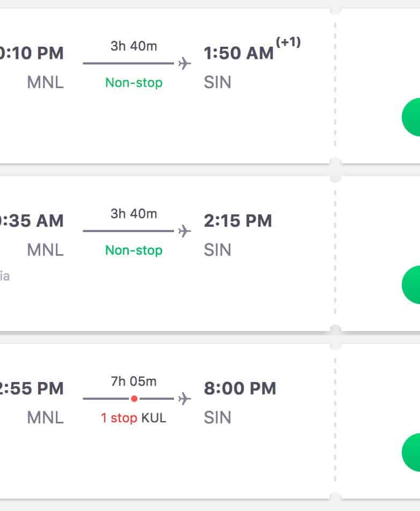Click the green button on first flight card

coord(412,117)
